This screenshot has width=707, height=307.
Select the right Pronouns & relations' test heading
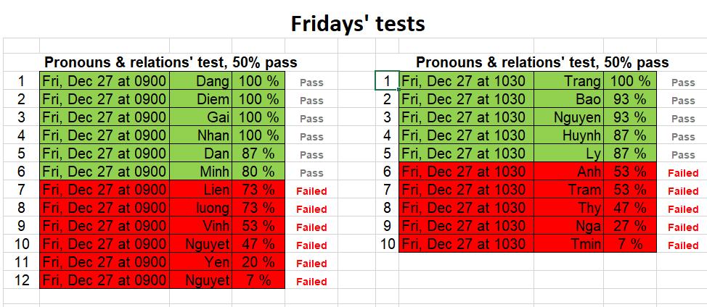[x=542, y=62]
